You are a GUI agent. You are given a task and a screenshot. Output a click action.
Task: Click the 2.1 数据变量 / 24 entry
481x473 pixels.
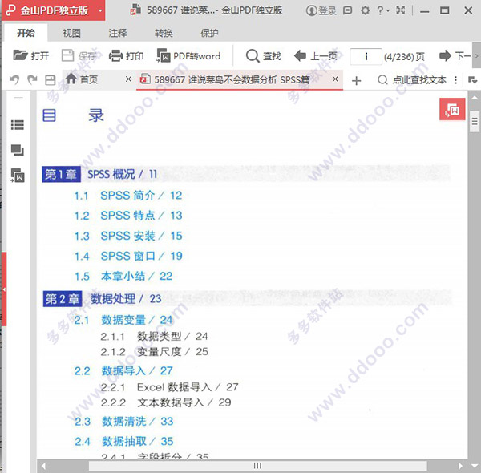[123, 320]
